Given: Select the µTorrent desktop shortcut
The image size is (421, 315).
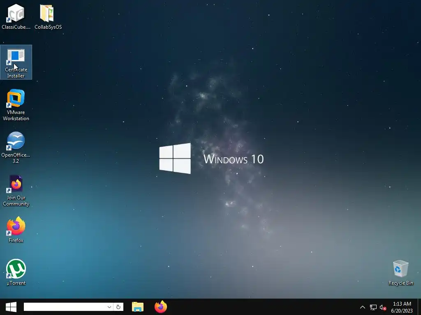Looking at the screenshot, I should pyautogui.click(x=16, y=272).
